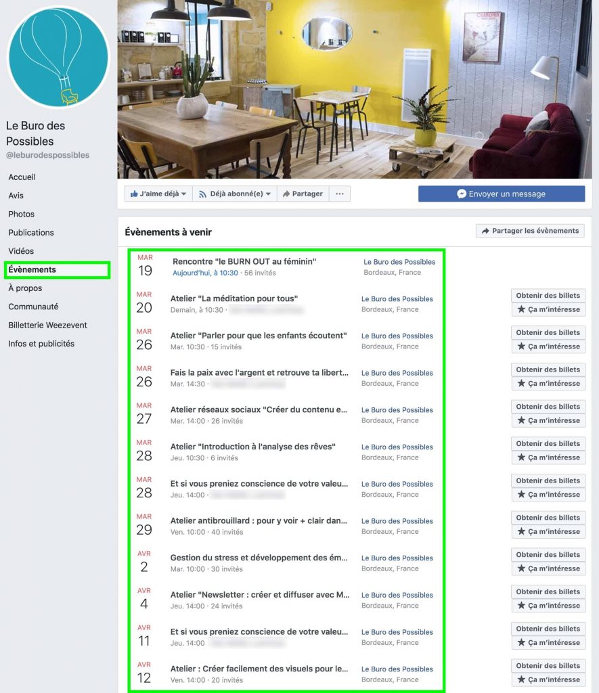The width and height of the screenshot is (599, 693).
Task: Click the @leburodespossibles page handle
Action: 48,155
